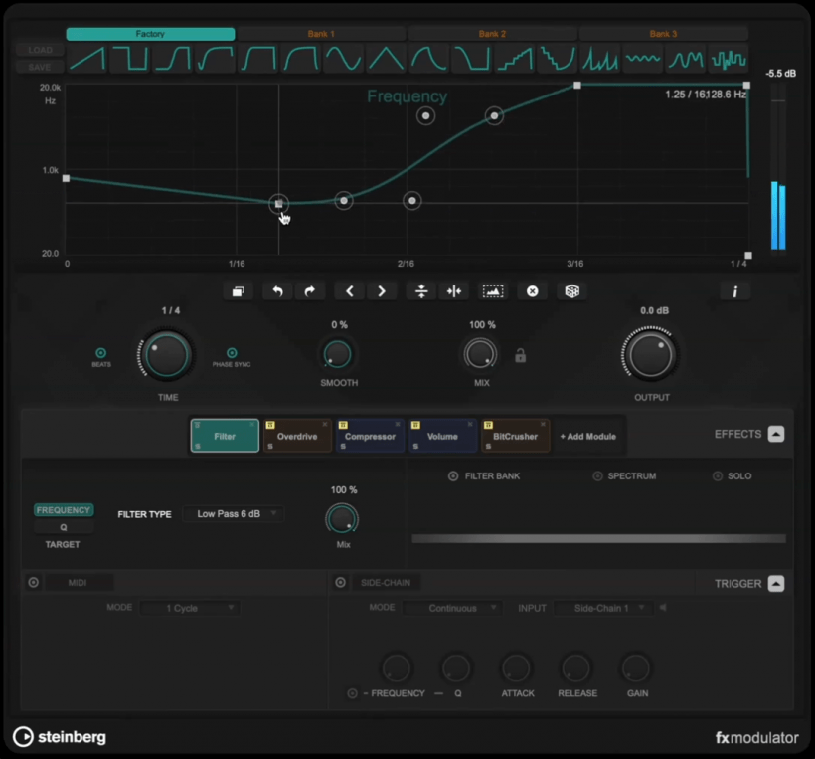Toggle BEATS mode for the TIME knob
815x759 pixels.
click(100, 352)
